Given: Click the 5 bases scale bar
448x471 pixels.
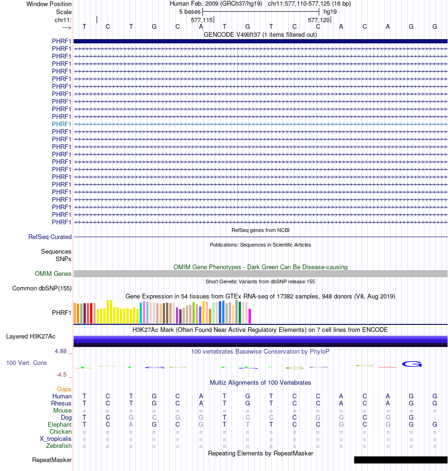Looking at the screenshot, I should 261,12.
